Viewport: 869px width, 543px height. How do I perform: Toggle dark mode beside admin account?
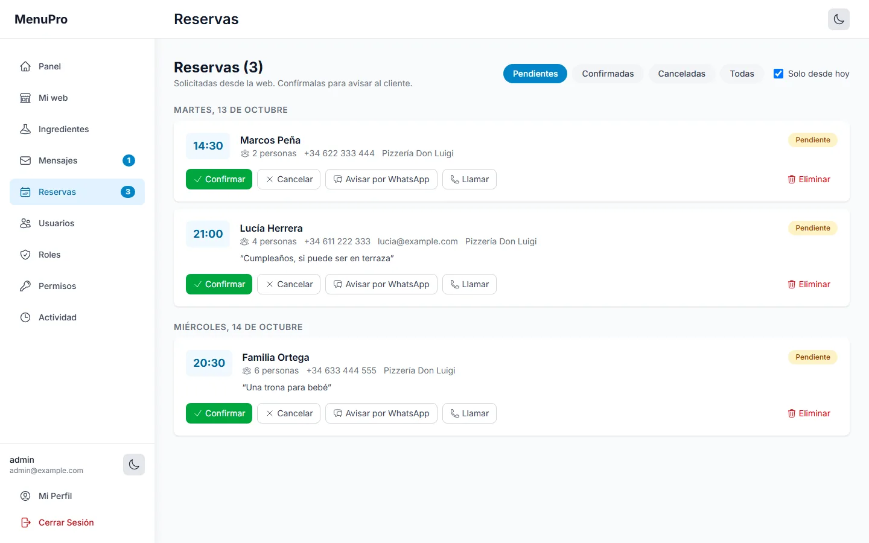click(x=134, y=465)
